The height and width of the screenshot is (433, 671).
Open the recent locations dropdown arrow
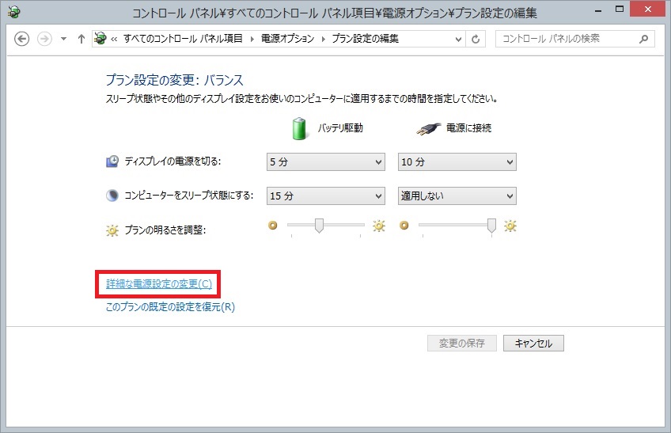click(63, 39)
